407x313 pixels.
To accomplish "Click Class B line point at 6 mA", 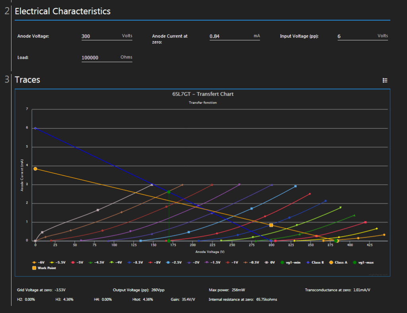I will (x=35, y=128).
